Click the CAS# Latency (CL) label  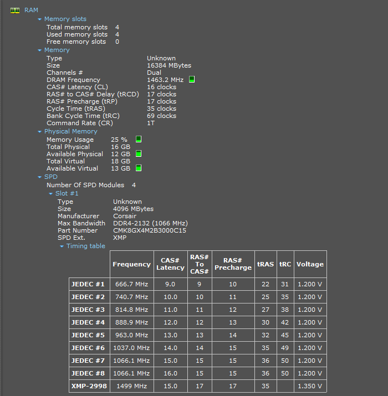(77, 87)
